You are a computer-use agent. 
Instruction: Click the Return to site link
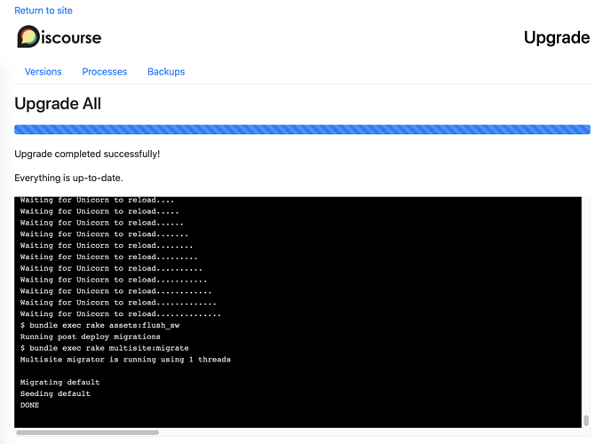click(x=44, y=11)
